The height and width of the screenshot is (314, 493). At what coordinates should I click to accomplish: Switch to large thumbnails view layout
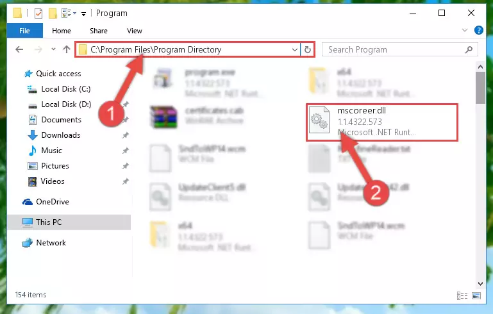pyautogui.click(x=476, y=295)
